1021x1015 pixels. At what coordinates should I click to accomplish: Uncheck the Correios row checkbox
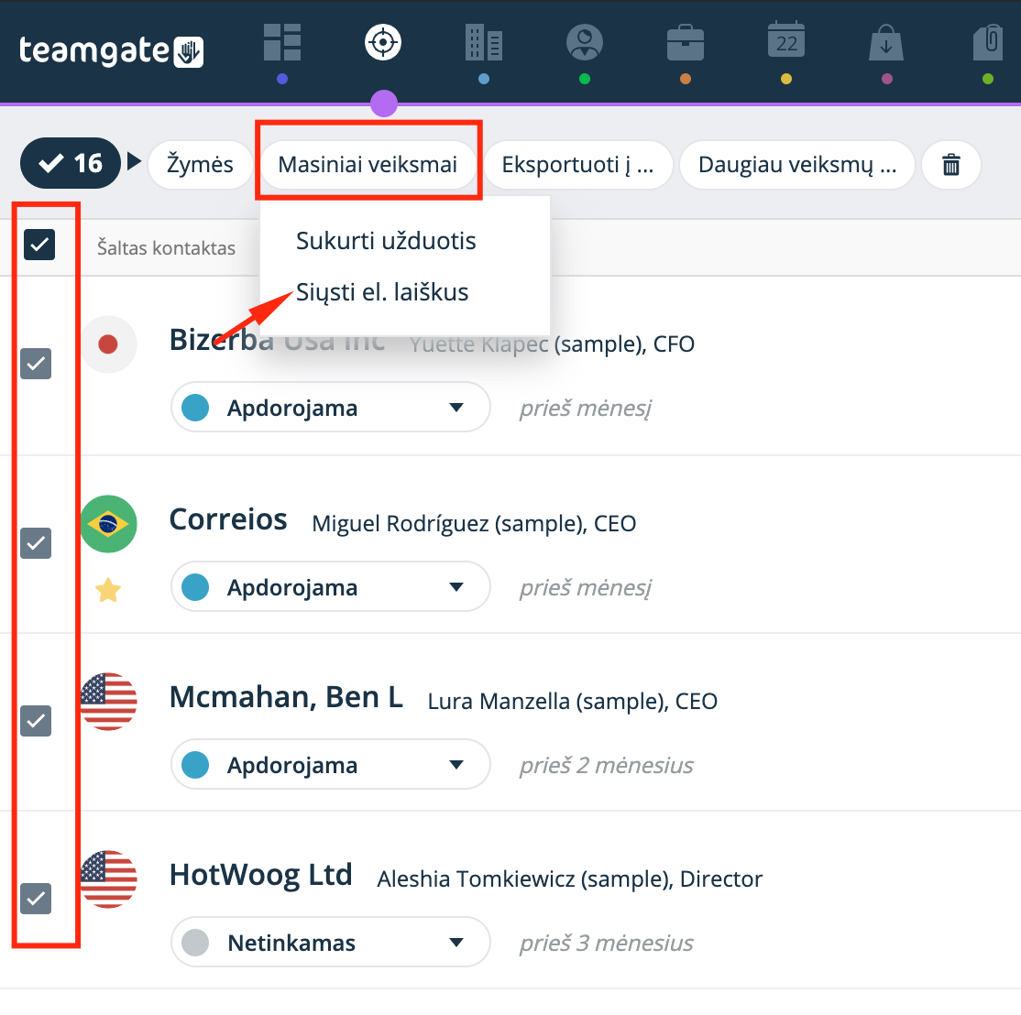pyautogui.click(x=36, y=543)
